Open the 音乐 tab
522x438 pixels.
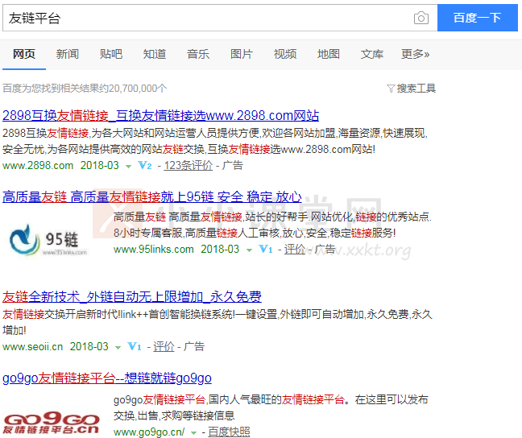pyautogui.click(x=198, y=54)
